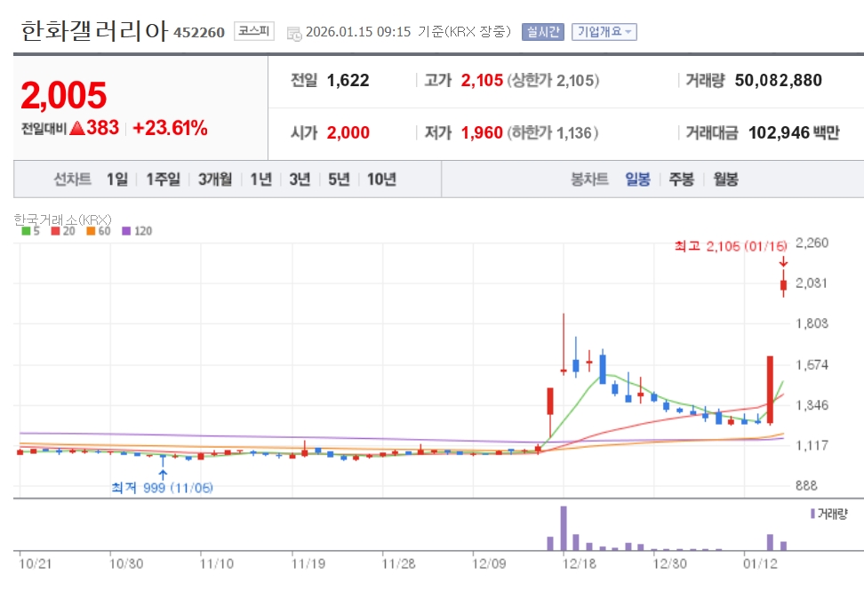Switch to the 주봉 weekly candle chart

pos(682,179)
